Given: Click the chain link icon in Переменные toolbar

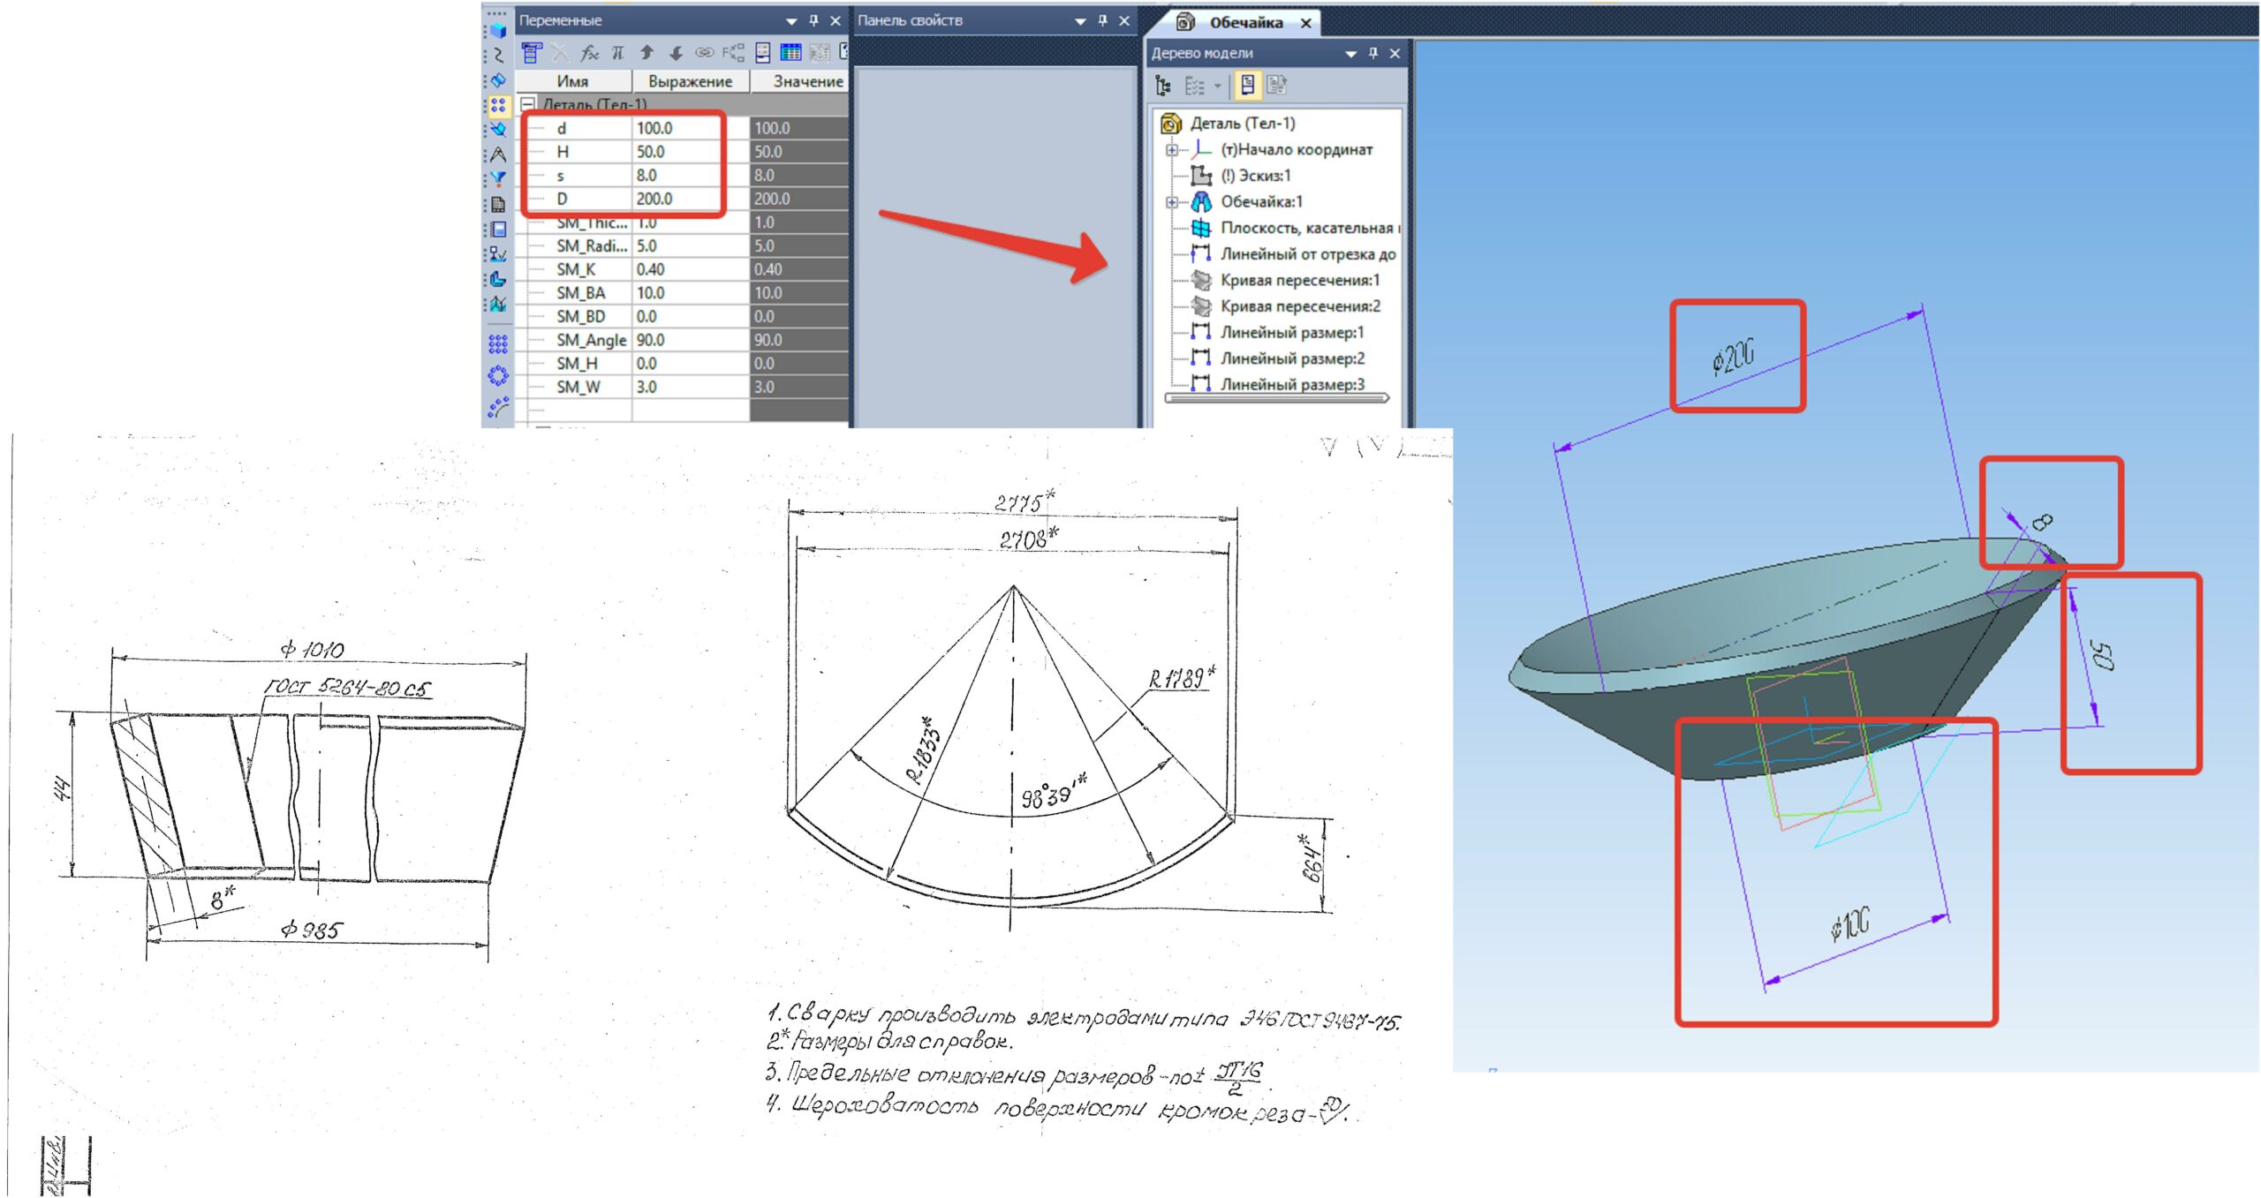Looking at the screenshot, I should pos(704,53).
